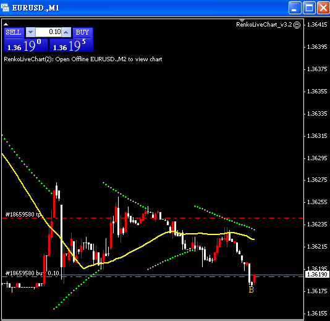Collapse one-click trading panel with small triangle
330x321 pixels.
coord(6,24)
